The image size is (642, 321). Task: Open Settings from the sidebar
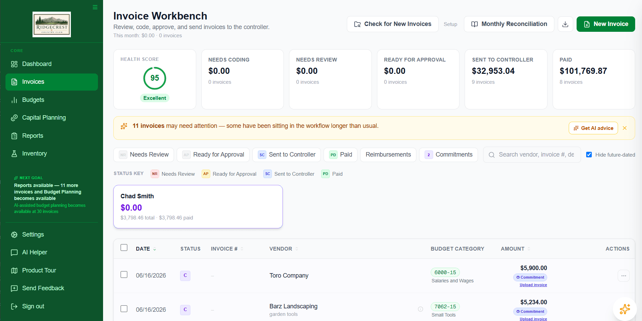pyautogui.click(x=52, y=235)
